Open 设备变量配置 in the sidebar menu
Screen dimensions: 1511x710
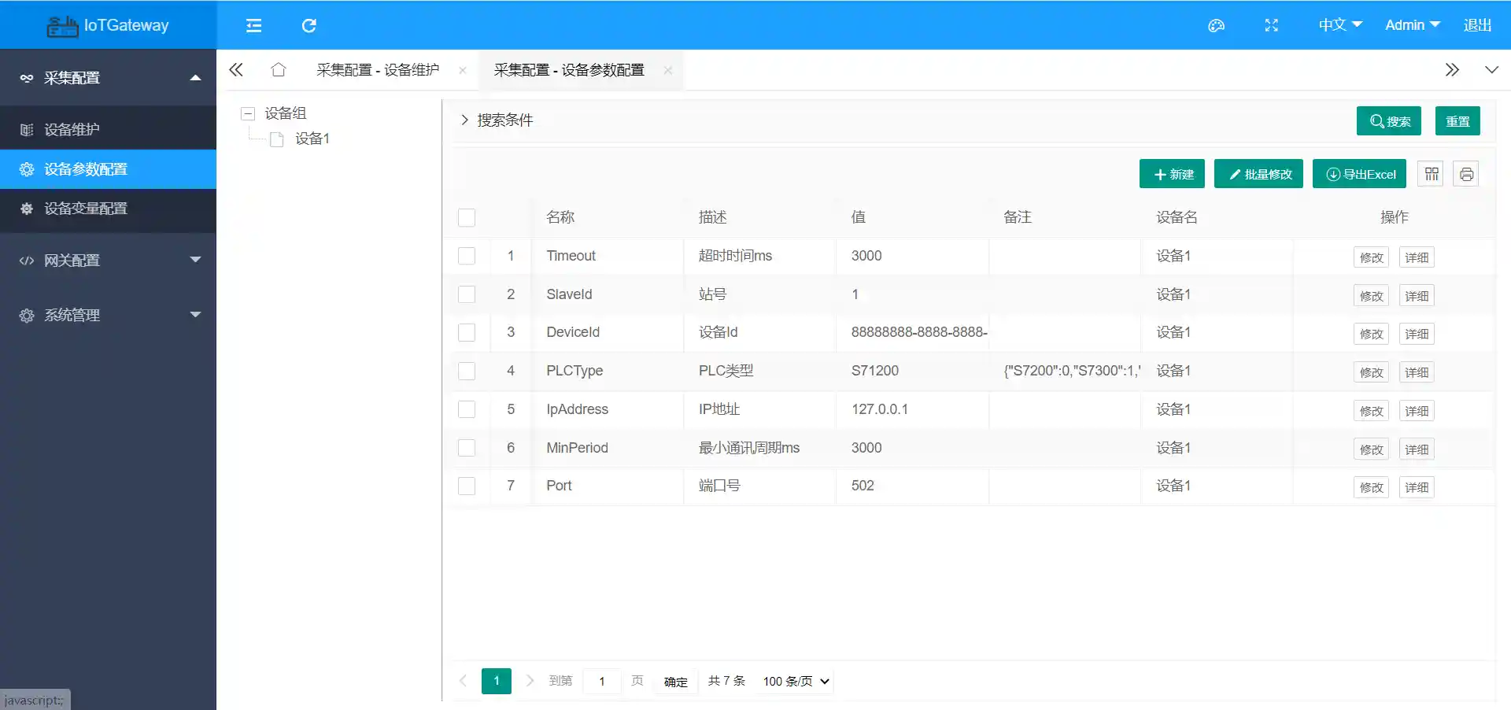[84, 209]
